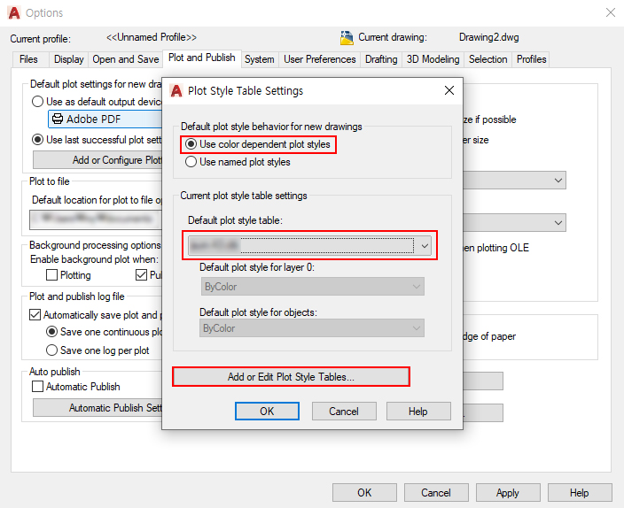Click OK in the Options window
The image size is (624, 508).
[364, 492]
